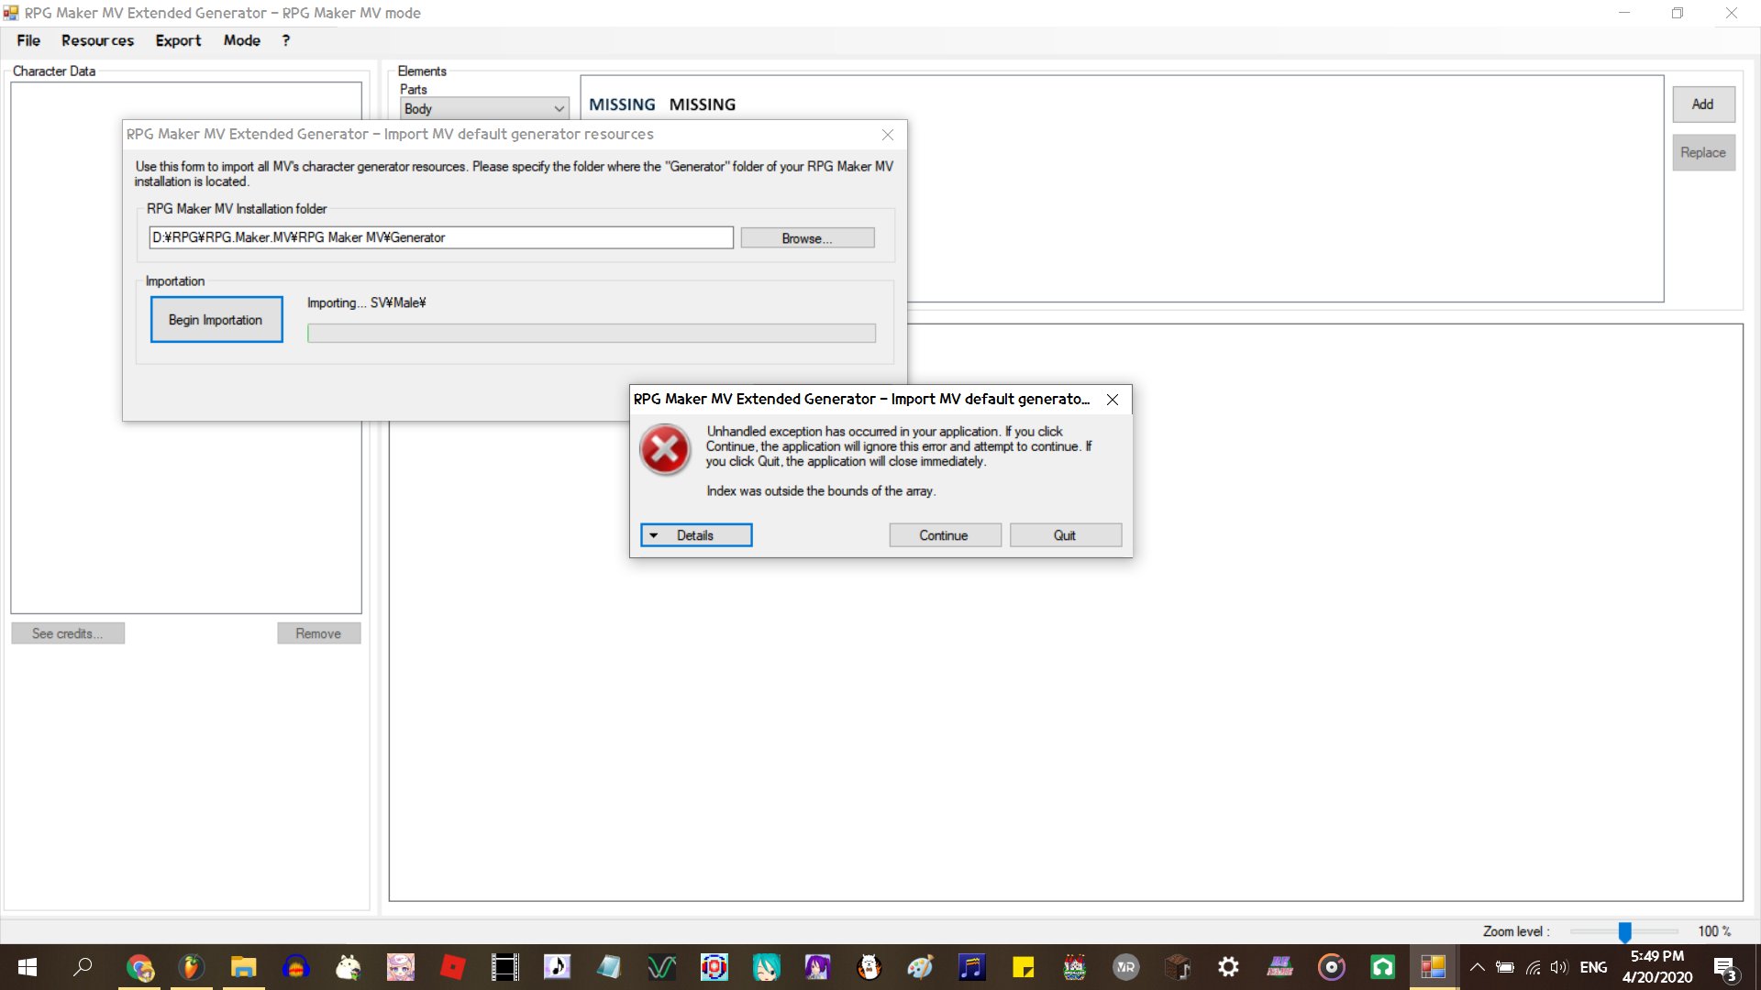Open taskbar search magnifier
Image resolution: width=1761 pixels, height=990 pixels.
pyautogui.click(x=83, y=967)
